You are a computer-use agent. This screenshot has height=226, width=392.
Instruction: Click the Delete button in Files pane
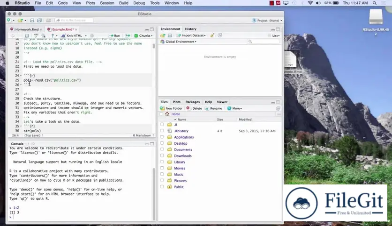coord(194,108)
